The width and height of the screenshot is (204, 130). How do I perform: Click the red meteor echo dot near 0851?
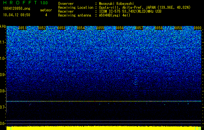pyautogui.click(x=30, y=105)
